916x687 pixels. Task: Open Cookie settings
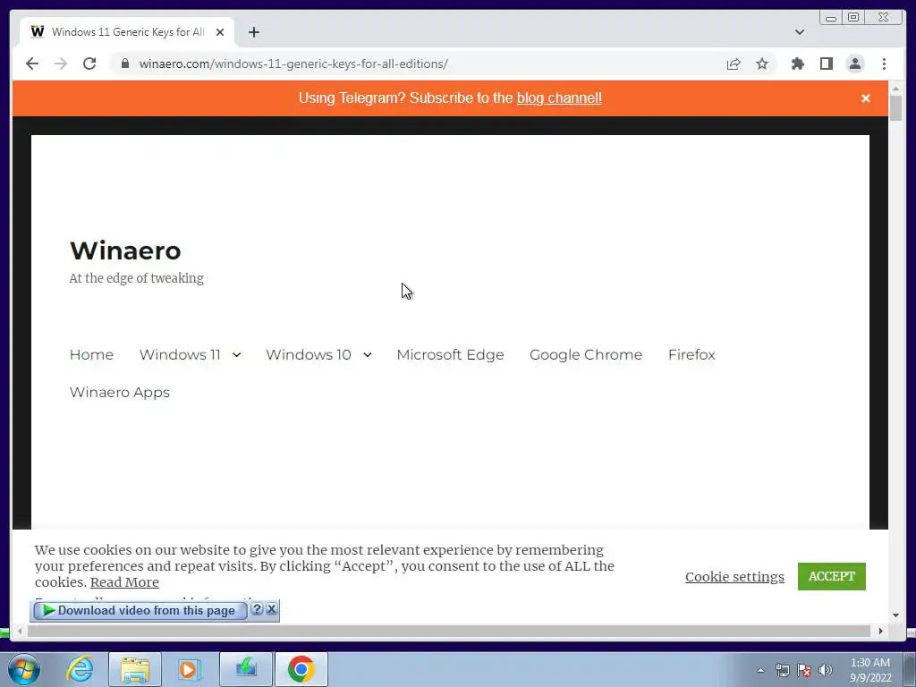[735, 577]
